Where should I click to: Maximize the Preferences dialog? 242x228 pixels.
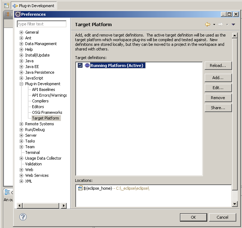tap(229, 14)
